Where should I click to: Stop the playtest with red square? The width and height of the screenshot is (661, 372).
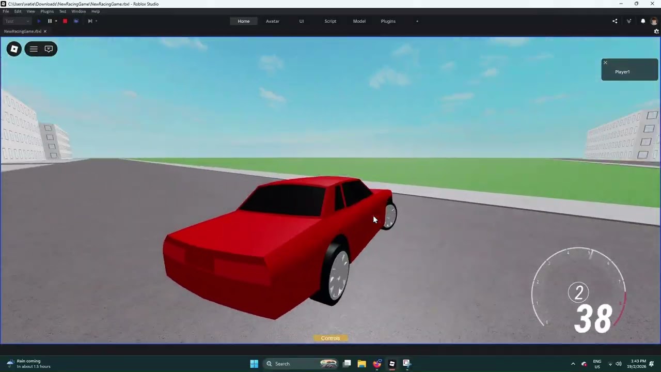tap(65, 21)
